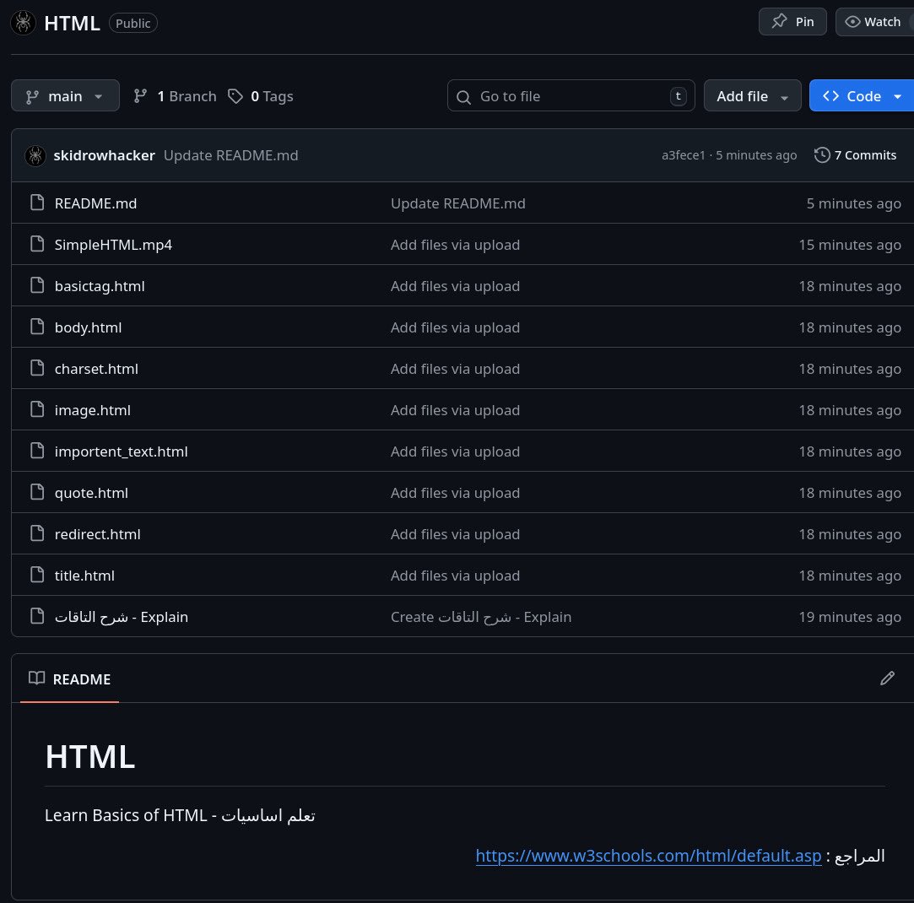Switch to the README section
914x903 pixels.
[x=82, y=679]
